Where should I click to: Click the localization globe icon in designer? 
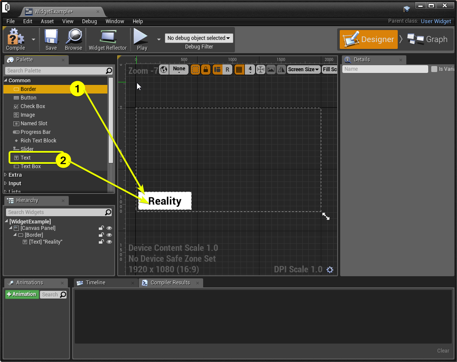click(164, 69)
